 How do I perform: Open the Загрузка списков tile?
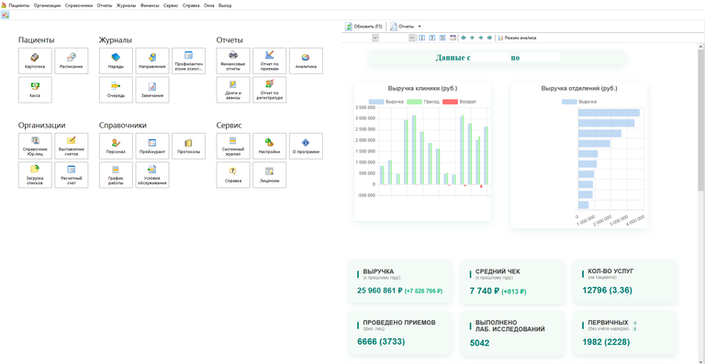pos(35,175)
